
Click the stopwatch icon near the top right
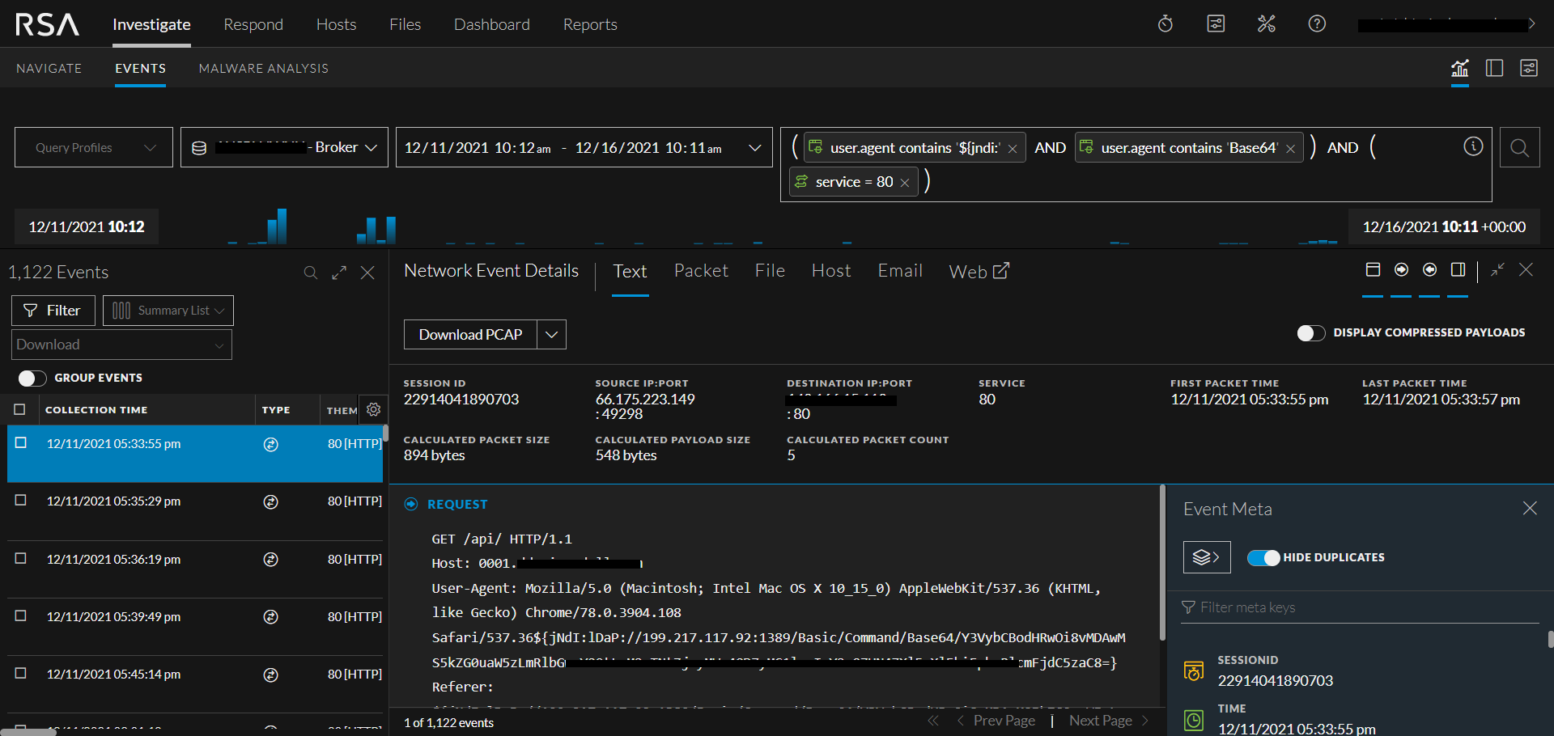point(1165,23)
